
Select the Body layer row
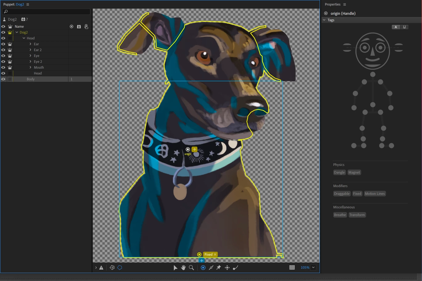46,79
